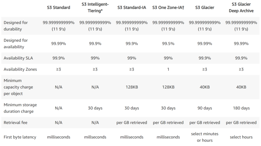Click the Designed for durability row label
This screenshot has width=261, height=146.
(16, 26)
